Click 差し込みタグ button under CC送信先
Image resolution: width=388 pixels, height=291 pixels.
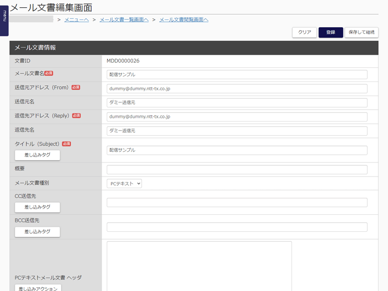click(37, 208)
